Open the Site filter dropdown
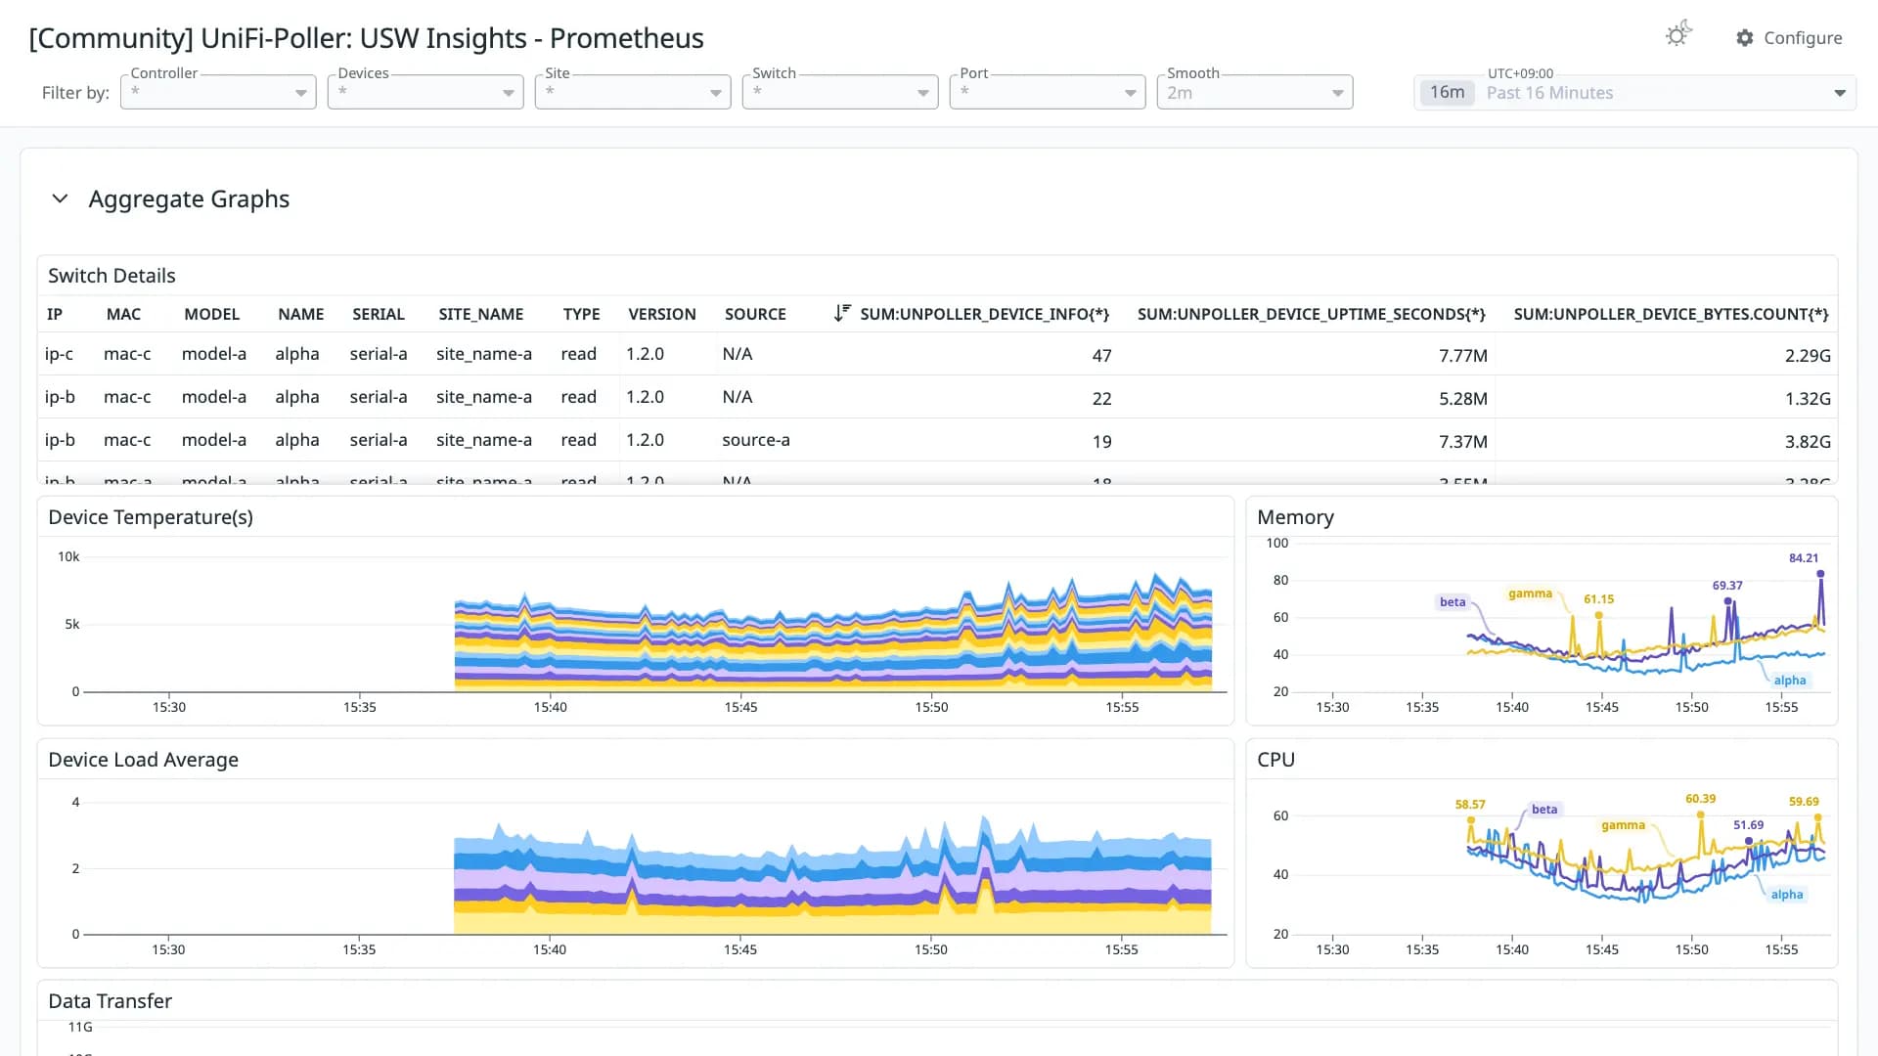This screenshot has height=1056, width=1878. coord(633,92)
